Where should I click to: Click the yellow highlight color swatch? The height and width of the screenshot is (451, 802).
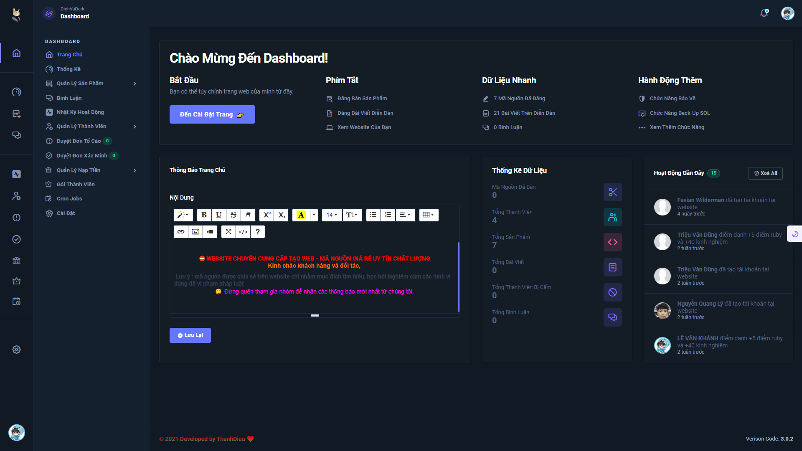click(x=301, y=215)
